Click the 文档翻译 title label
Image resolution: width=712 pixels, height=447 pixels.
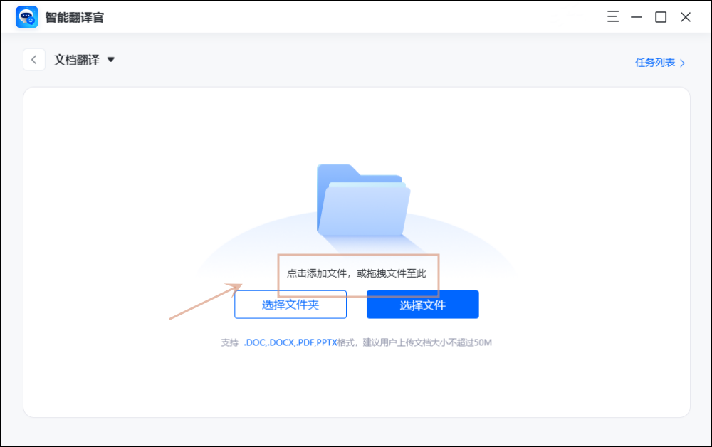tap(77, 60)
